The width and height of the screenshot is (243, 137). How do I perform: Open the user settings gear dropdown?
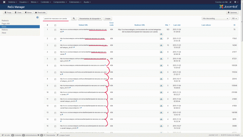[236, 2]
